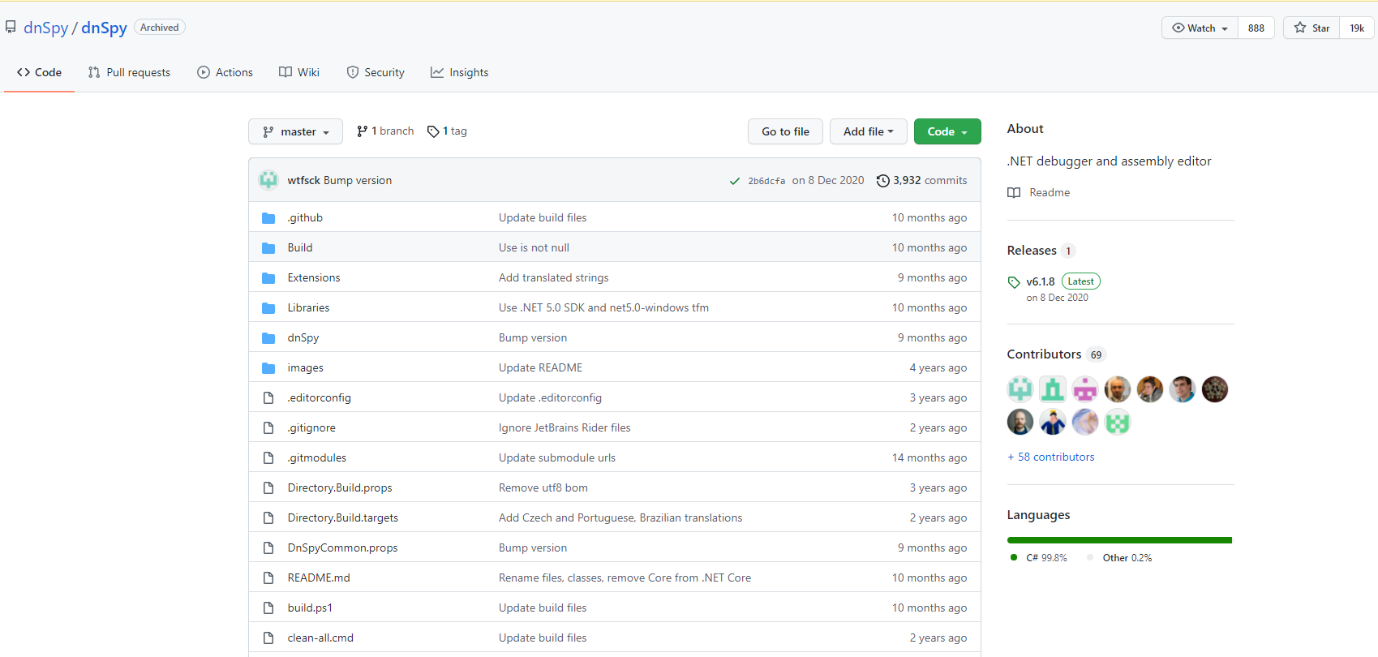Click the folder icon in the dnSpy row
This screenshot has width=1378, height=657.
click(x=268, y=338)
